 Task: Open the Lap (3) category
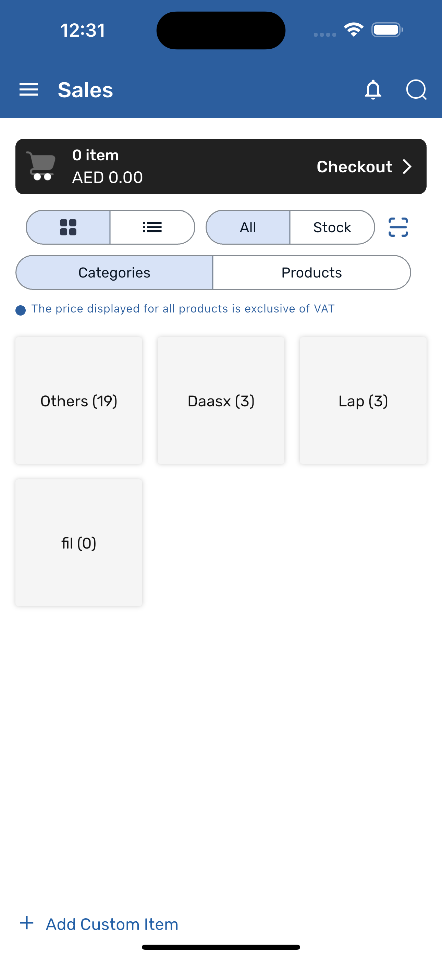click(x=363, y=401)
